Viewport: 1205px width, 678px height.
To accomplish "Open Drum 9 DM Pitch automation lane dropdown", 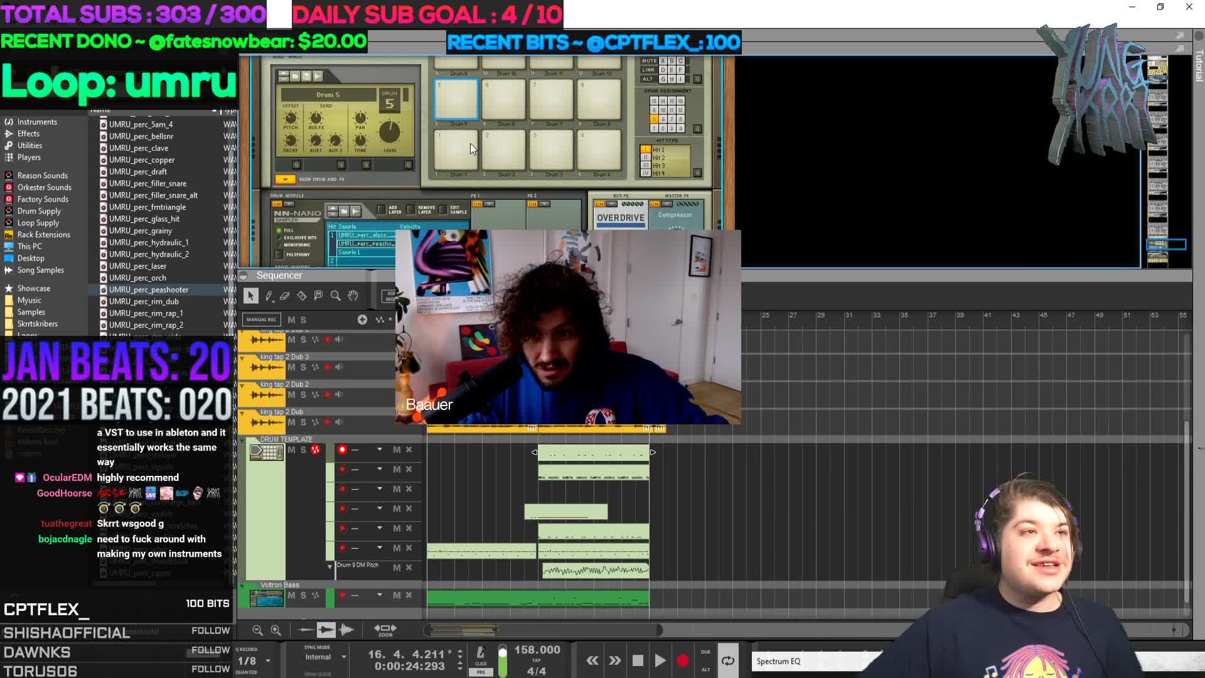I will (330, 567).
